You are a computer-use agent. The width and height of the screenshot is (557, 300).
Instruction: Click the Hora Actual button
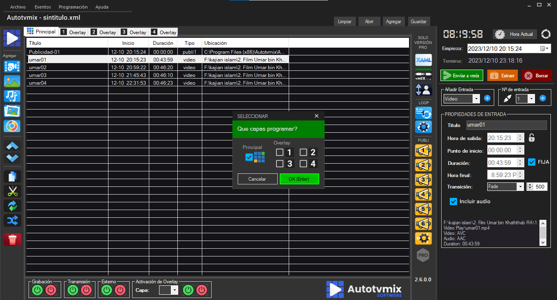click(x=515, y=34)
